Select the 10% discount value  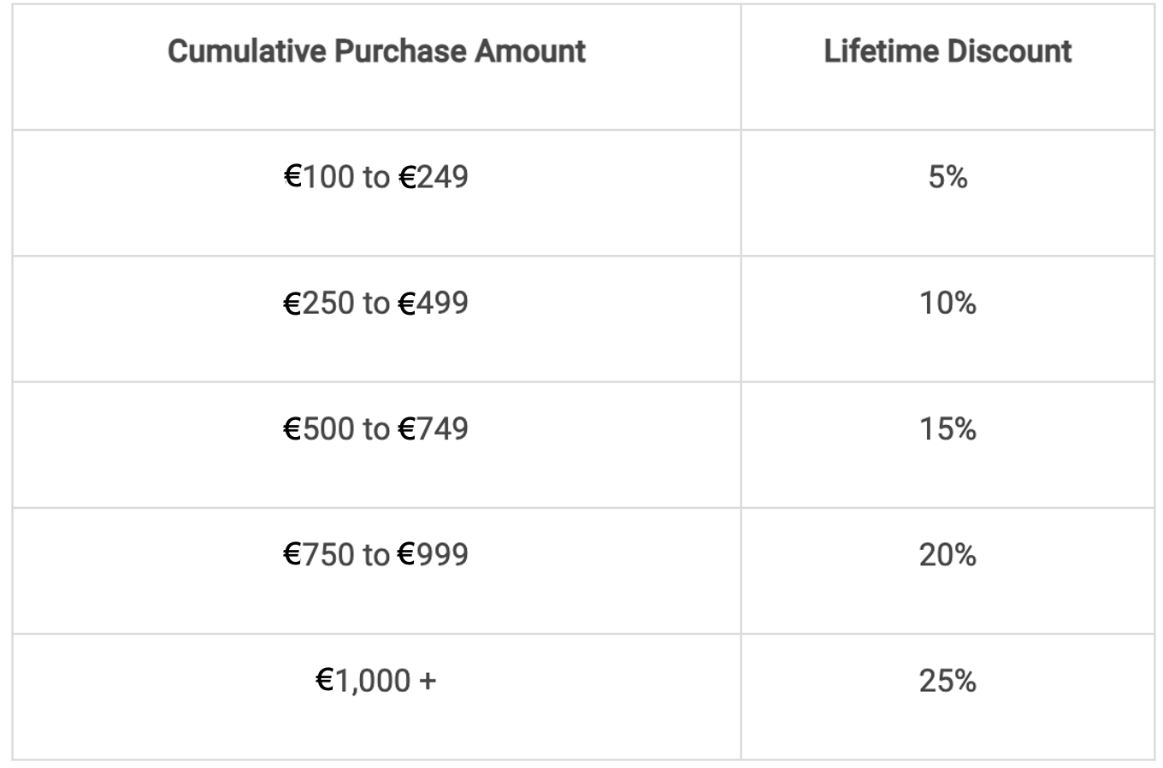click(948, 303)
